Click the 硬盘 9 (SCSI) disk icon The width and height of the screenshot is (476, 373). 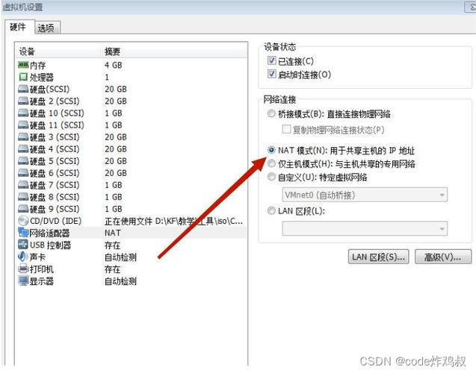[23, 209]
